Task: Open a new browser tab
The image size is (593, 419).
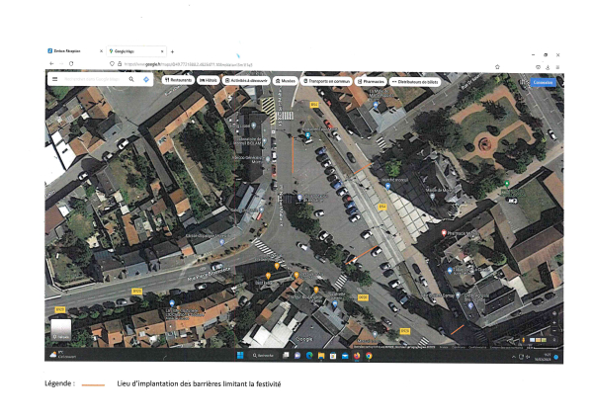Action: 172,50
